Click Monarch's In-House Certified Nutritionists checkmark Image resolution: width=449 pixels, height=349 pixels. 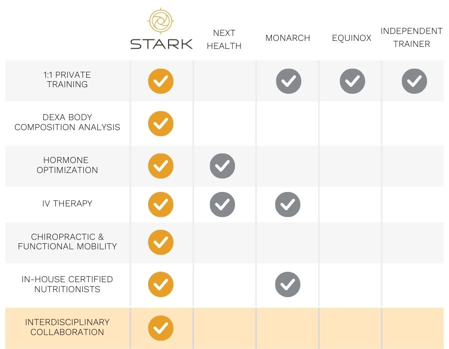287,284
